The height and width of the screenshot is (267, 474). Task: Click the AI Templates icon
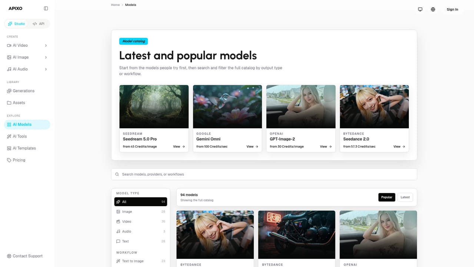9,148
